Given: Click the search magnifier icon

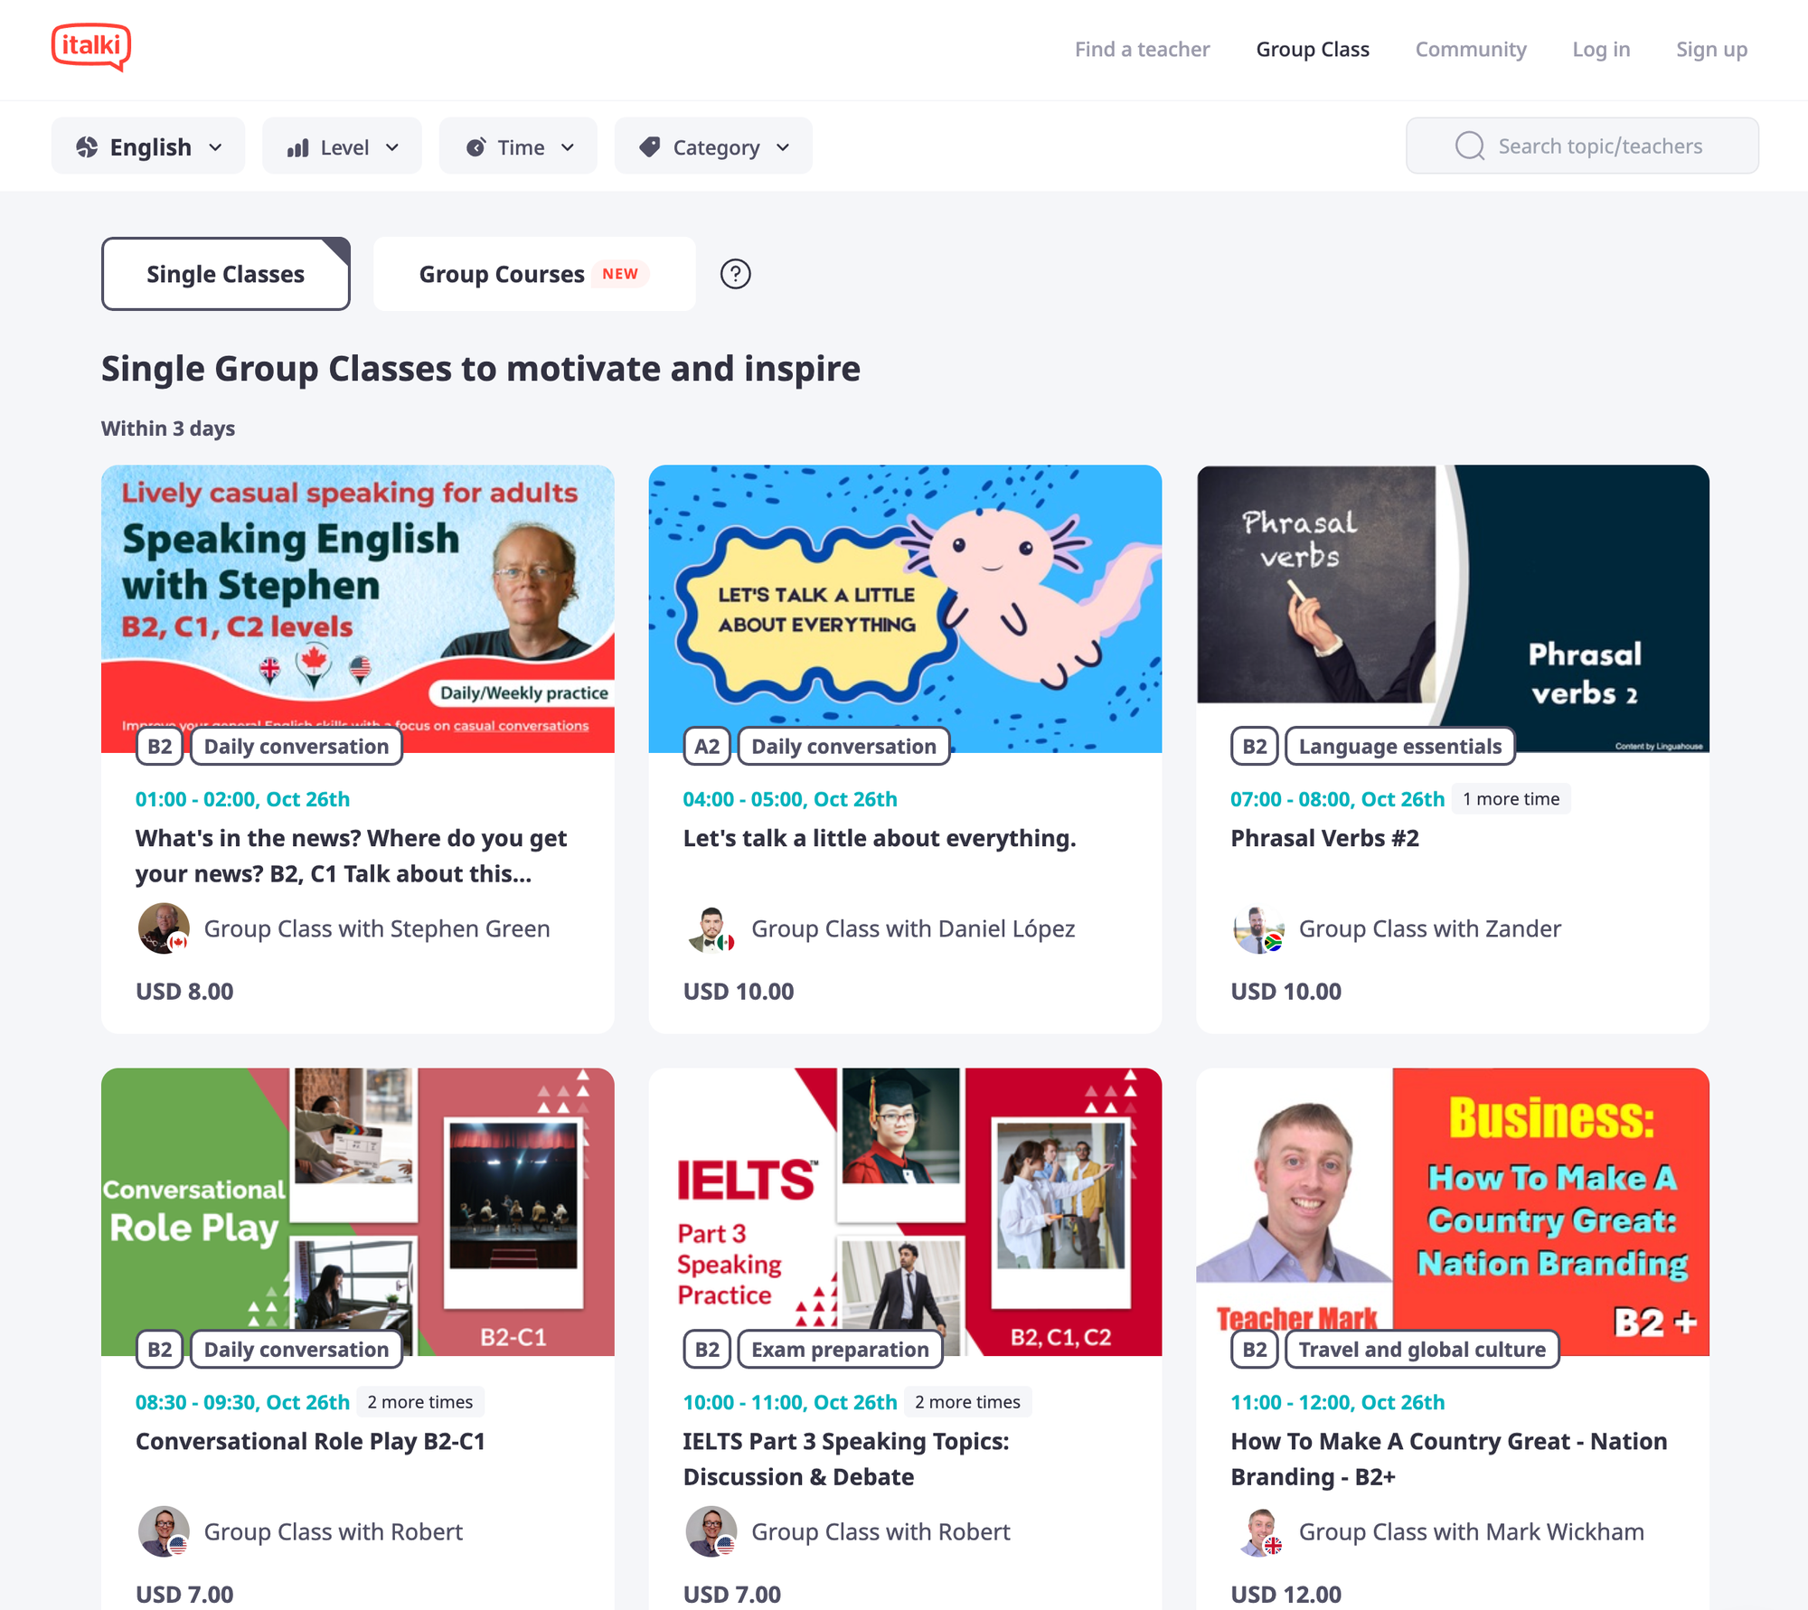Looking at the screenshot, I should point(1470,146).
